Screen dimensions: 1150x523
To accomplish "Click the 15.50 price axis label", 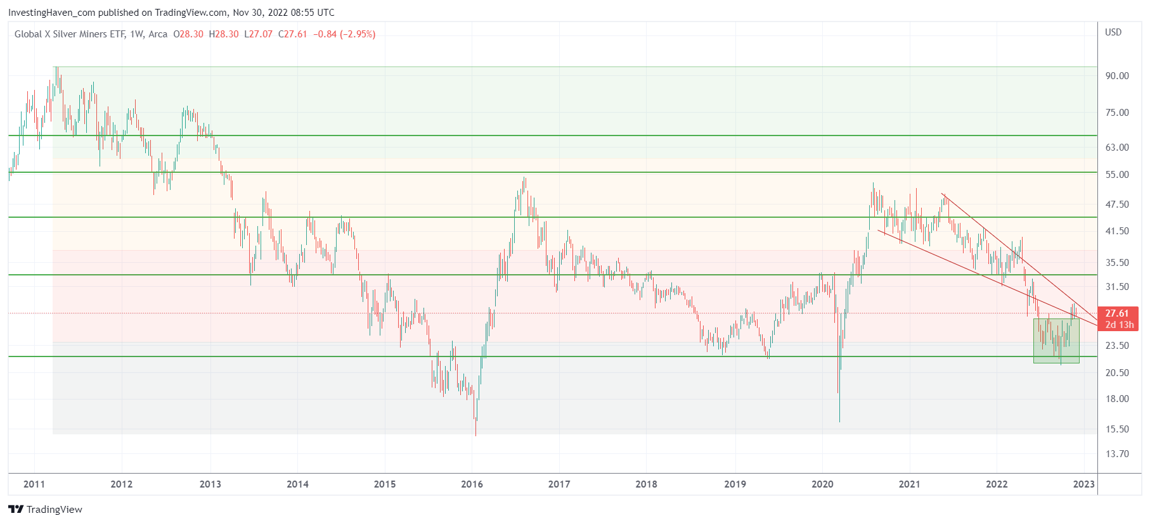I will point(1117,429).
